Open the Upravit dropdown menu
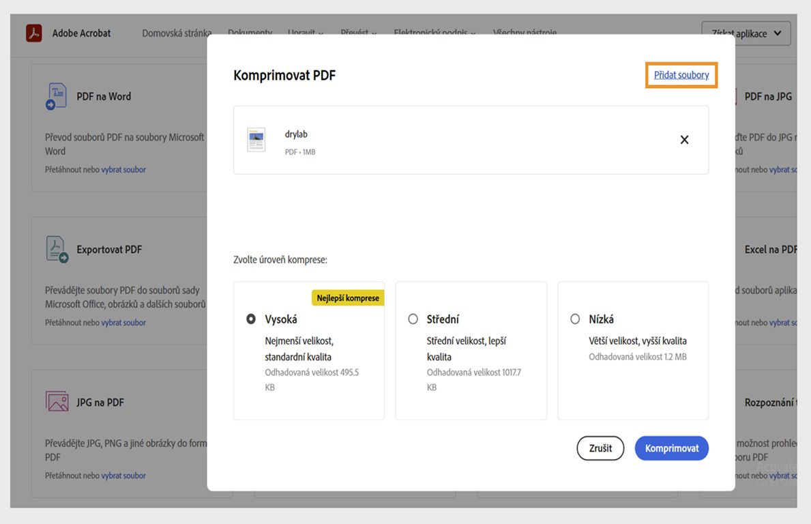Screen dimensions: 811x524 [x=305, y=32]
